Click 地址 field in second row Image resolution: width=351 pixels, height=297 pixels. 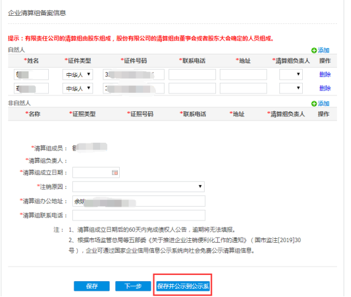pos(243,88)
